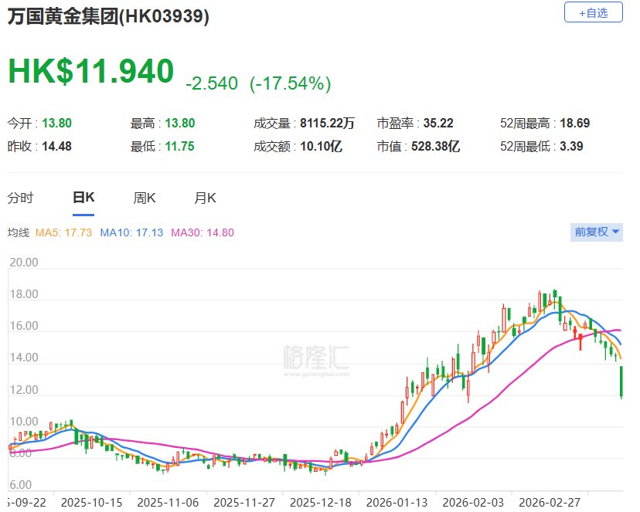Image resolution: width=640 pixels, height=512 pixels.
Task: Open the 周K weekly chart tab
Action: click(x=145, y=198)
